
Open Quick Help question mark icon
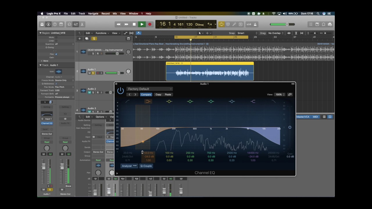tap(55, 24)
